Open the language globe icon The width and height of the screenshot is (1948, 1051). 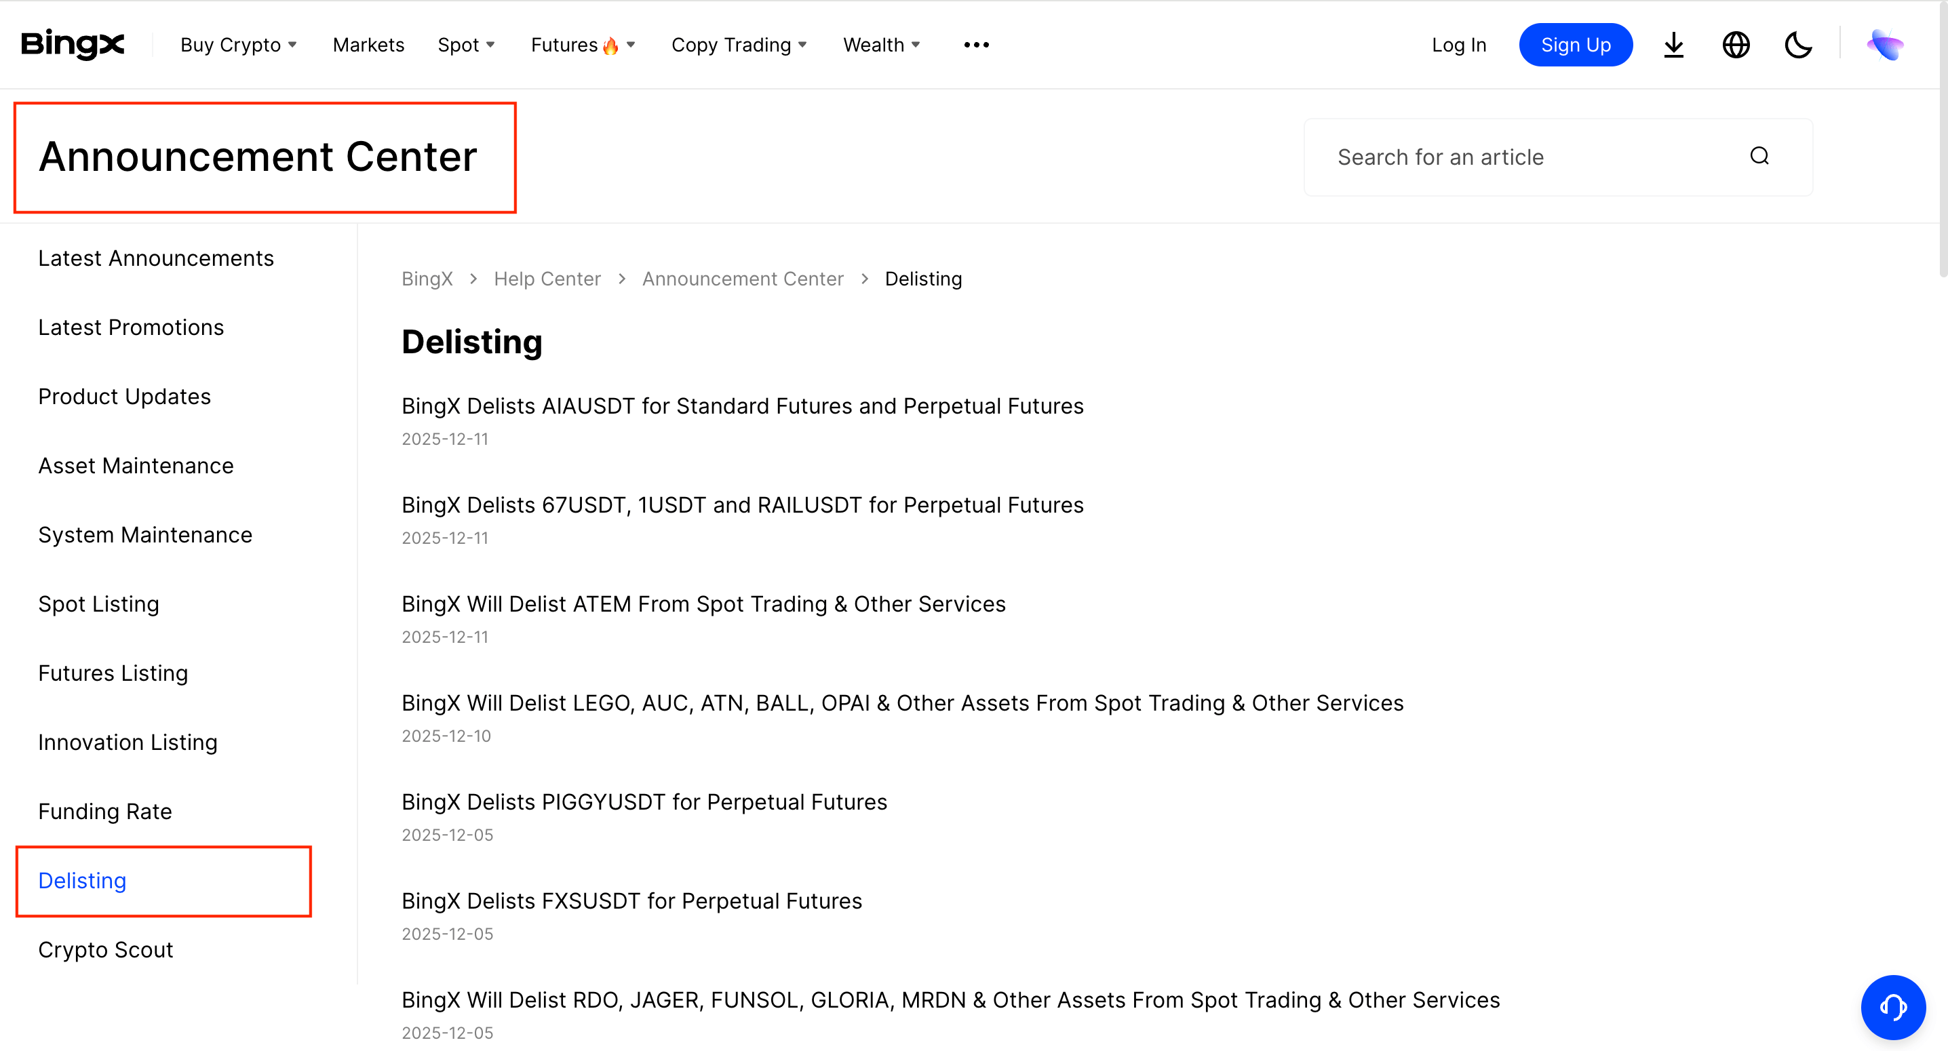click(x=1736, y=45)
